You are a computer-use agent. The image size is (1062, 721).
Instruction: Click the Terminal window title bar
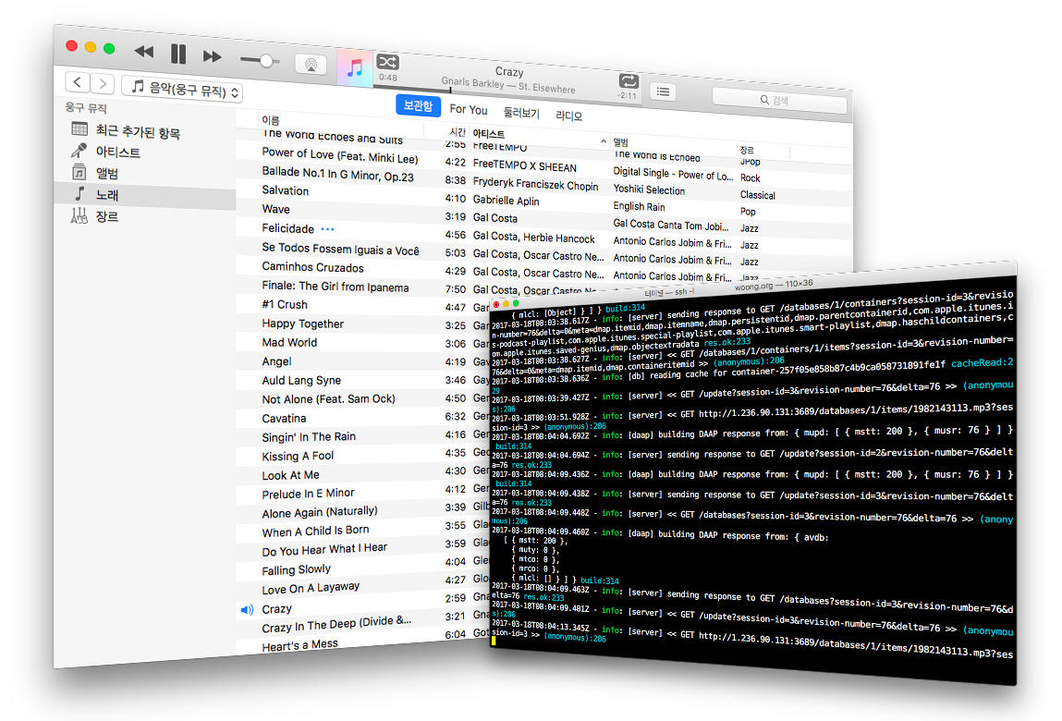pyautogui.click(x=755, y=287)
